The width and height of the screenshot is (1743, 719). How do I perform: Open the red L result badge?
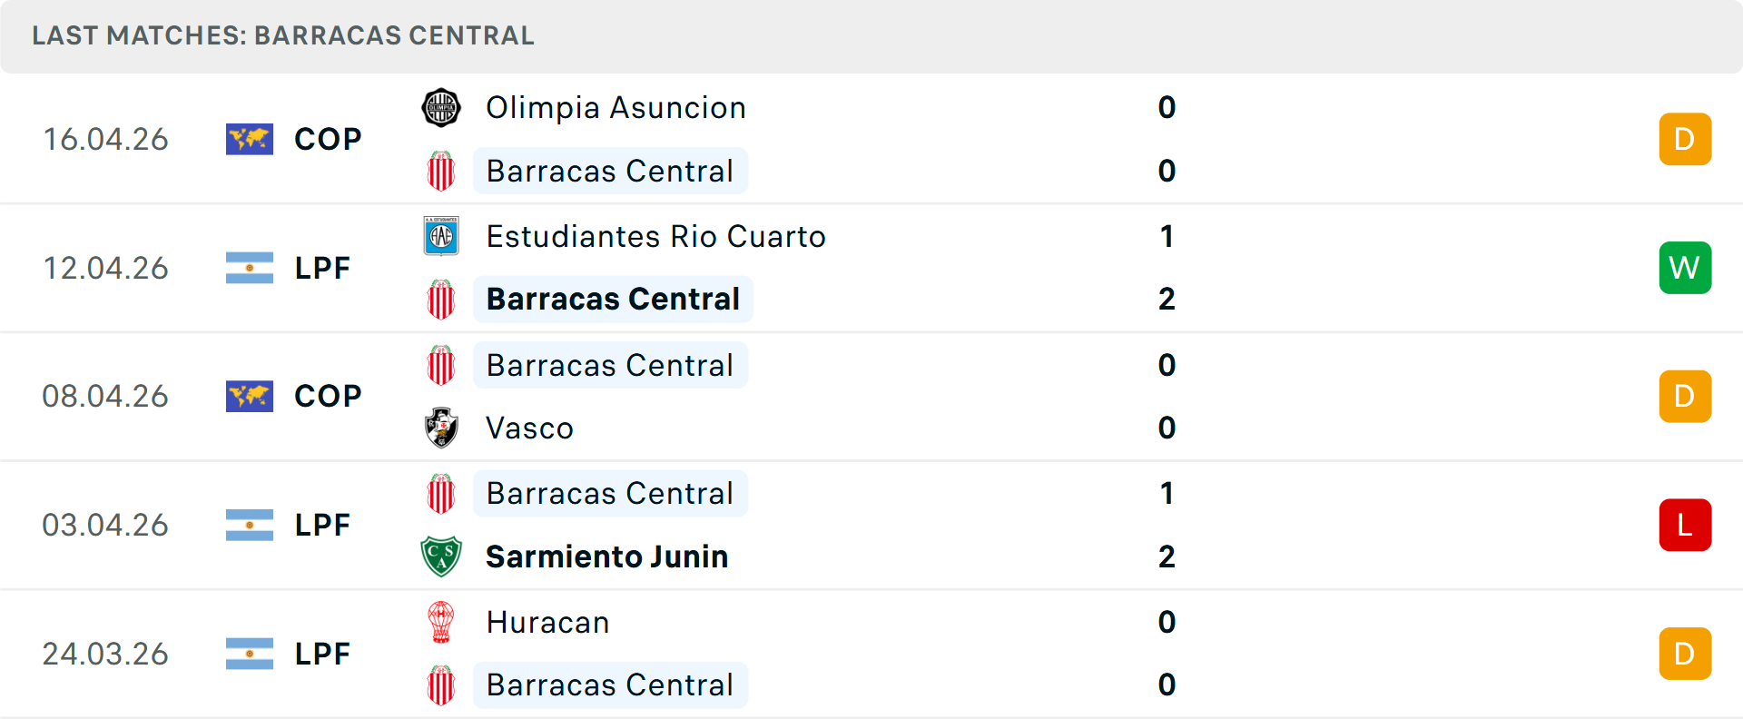[1685, 525]
